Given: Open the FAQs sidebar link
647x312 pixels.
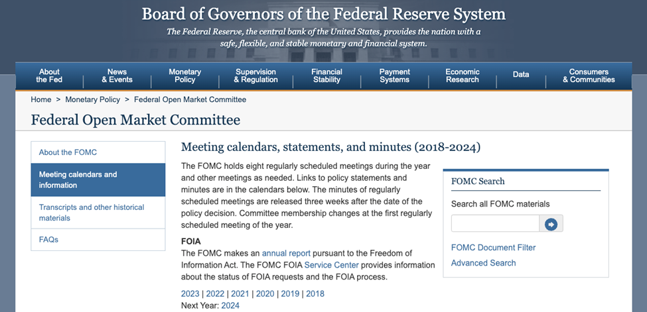Looking at the screenshot, I should tap(48, 240).
